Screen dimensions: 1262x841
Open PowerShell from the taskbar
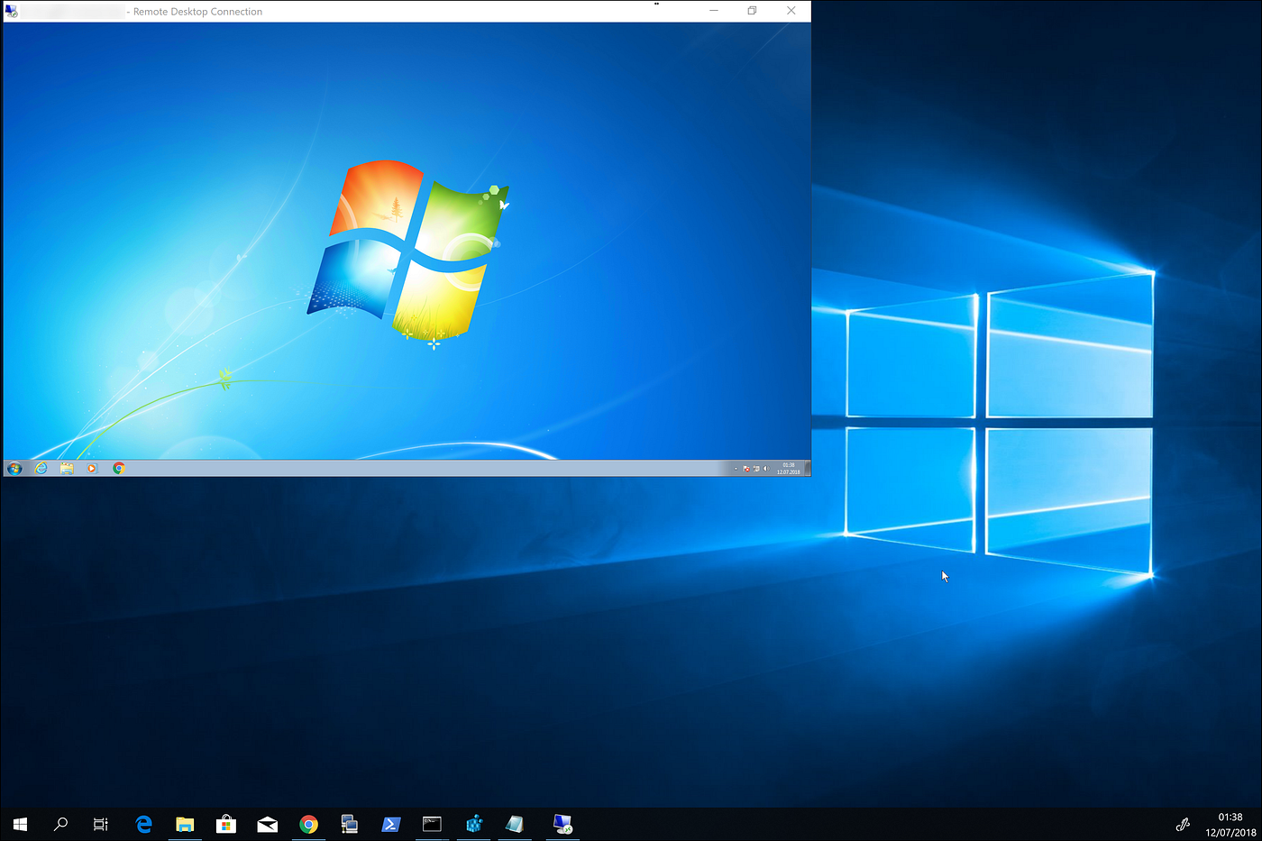(x=391, y=824)
